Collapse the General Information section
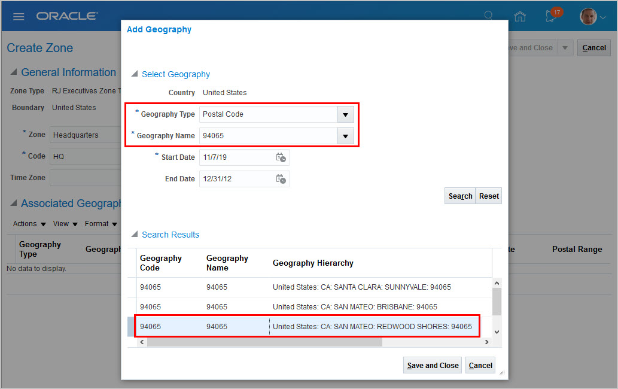 pyautogui.click(x=14, y=72)
